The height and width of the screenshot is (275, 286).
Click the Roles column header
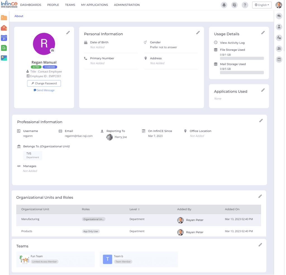[86, 209]
